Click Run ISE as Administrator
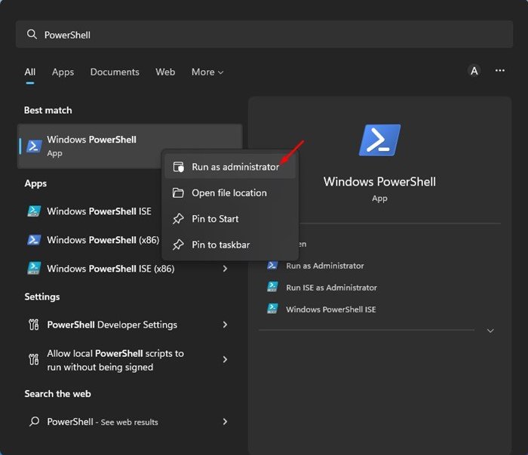The height and width of the screenshot is (455, 528). click(x=331, y=287)
